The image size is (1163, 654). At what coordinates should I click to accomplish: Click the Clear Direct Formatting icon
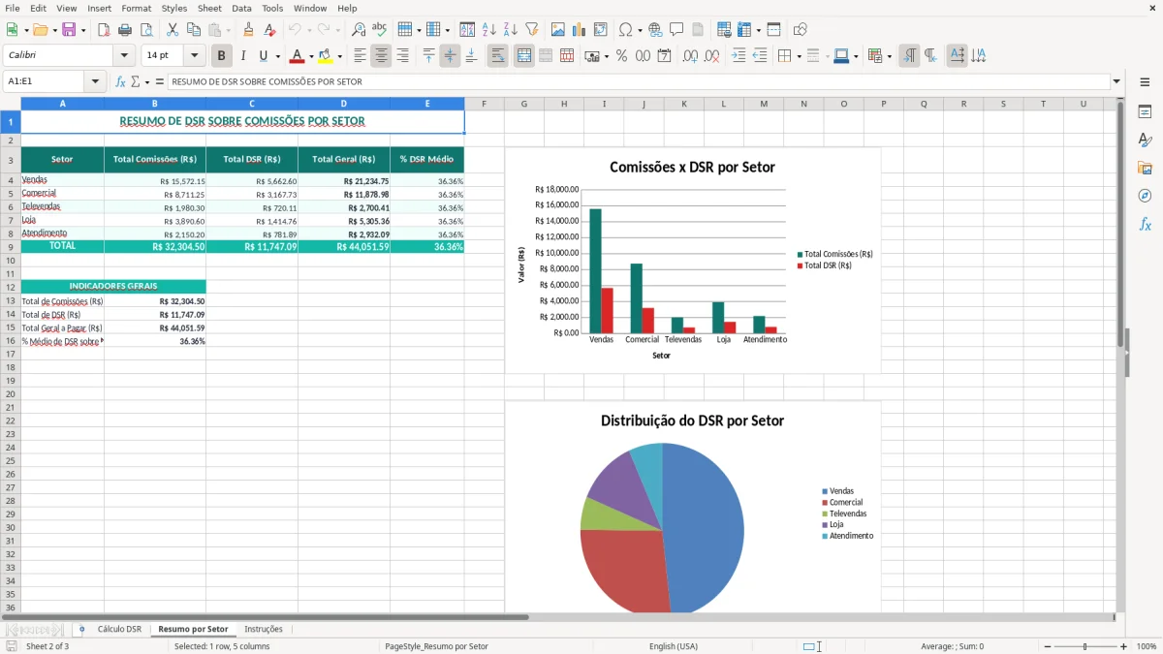click(270, 30)
